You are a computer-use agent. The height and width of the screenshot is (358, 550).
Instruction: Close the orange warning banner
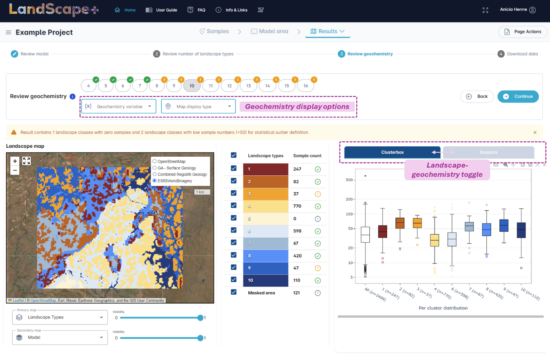(x=535, y=133)
